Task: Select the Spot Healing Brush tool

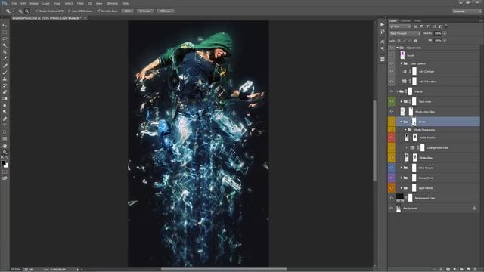Action: 5,66
